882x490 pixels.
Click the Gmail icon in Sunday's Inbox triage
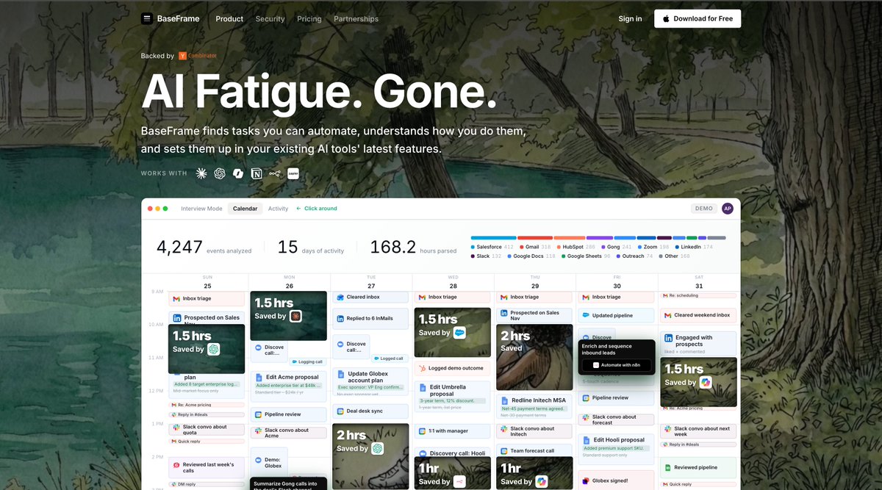(x=176, y=298)
